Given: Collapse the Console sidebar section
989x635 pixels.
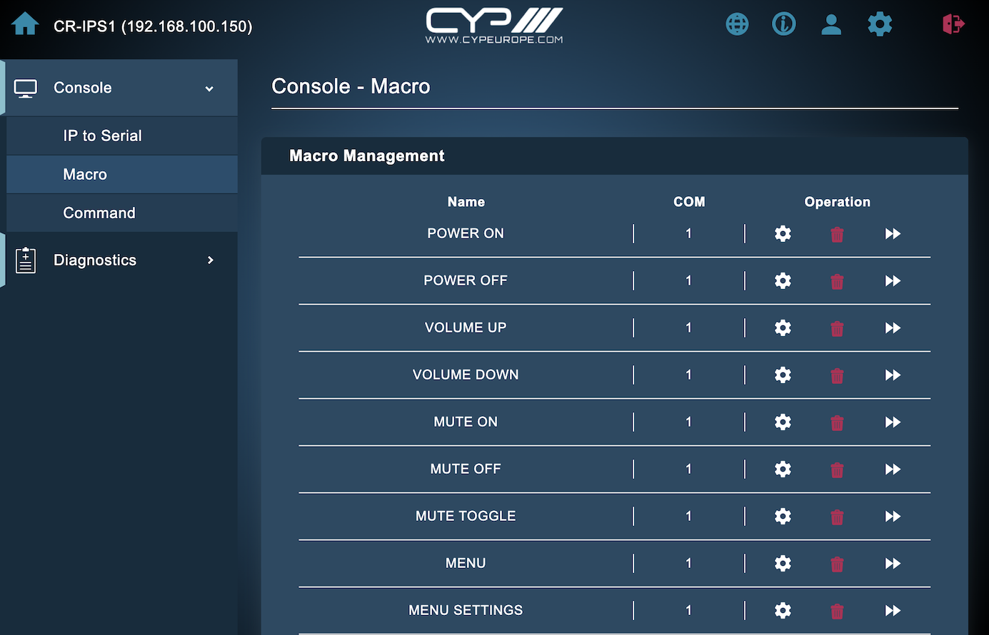Looking at the screenshot, I should pyautogui.click(x=83, y=88).
